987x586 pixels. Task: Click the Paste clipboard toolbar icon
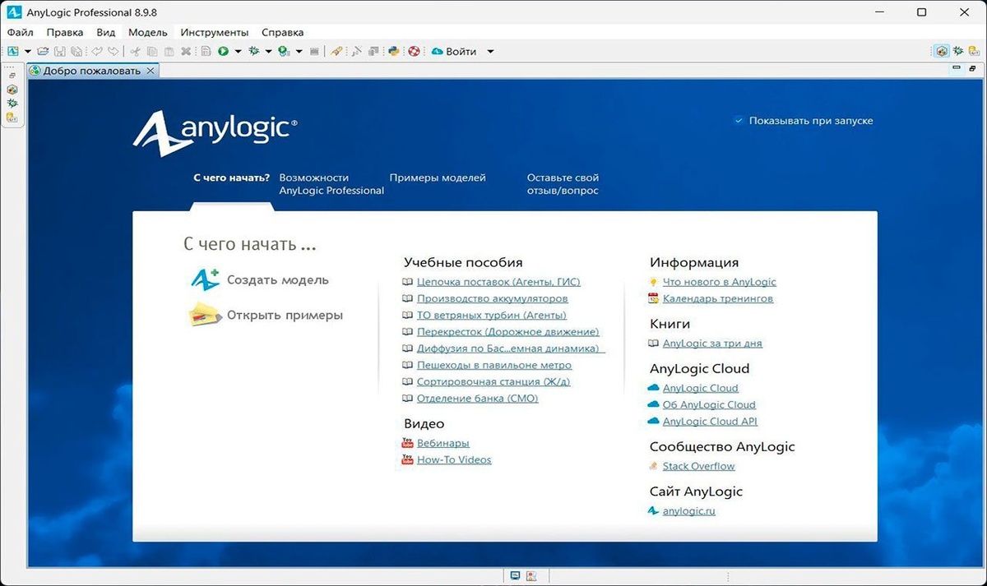click(x=169, y=51)
